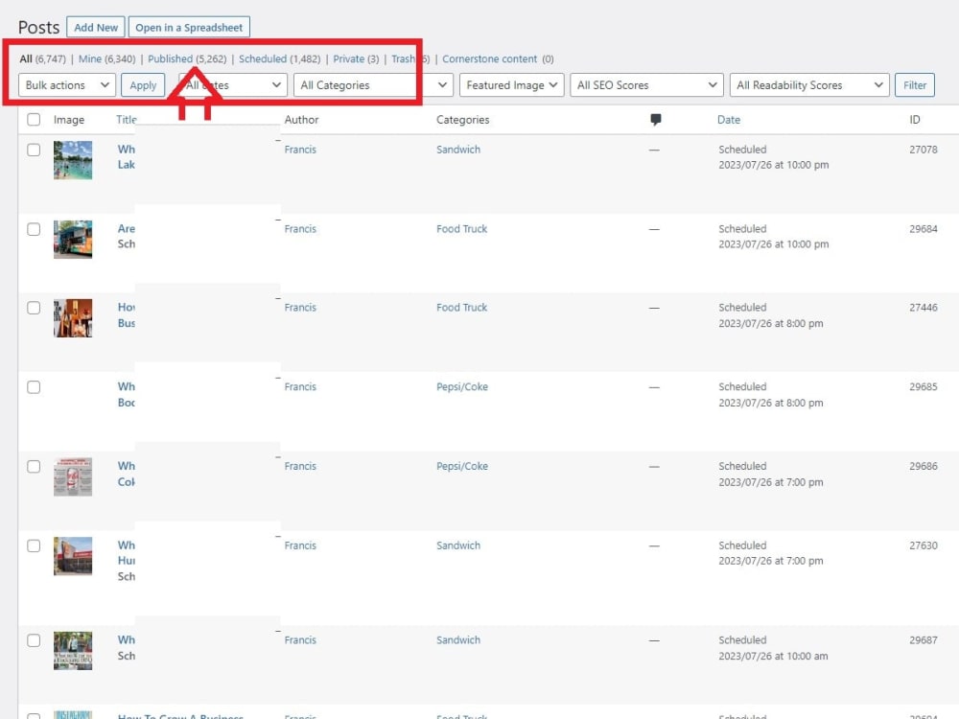The image size is (959, 719).
Task: Click Sandwich category for post 29687
Action: click(458, 639)
